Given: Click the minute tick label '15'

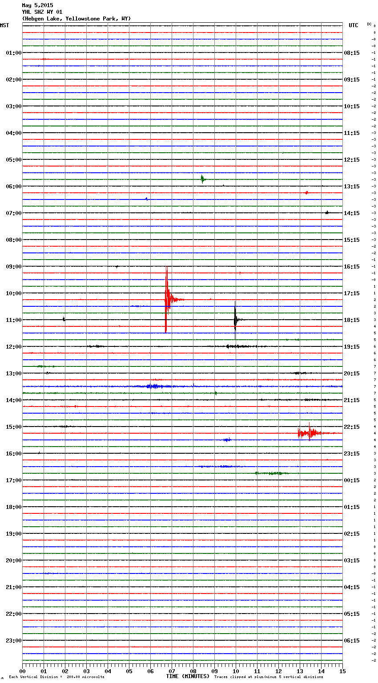Looking at the screenshot, I should coord(342,671).
